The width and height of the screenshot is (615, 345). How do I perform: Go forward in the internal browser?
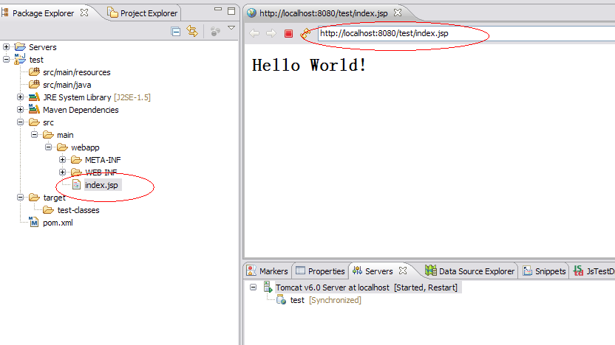tap(271, 33)
